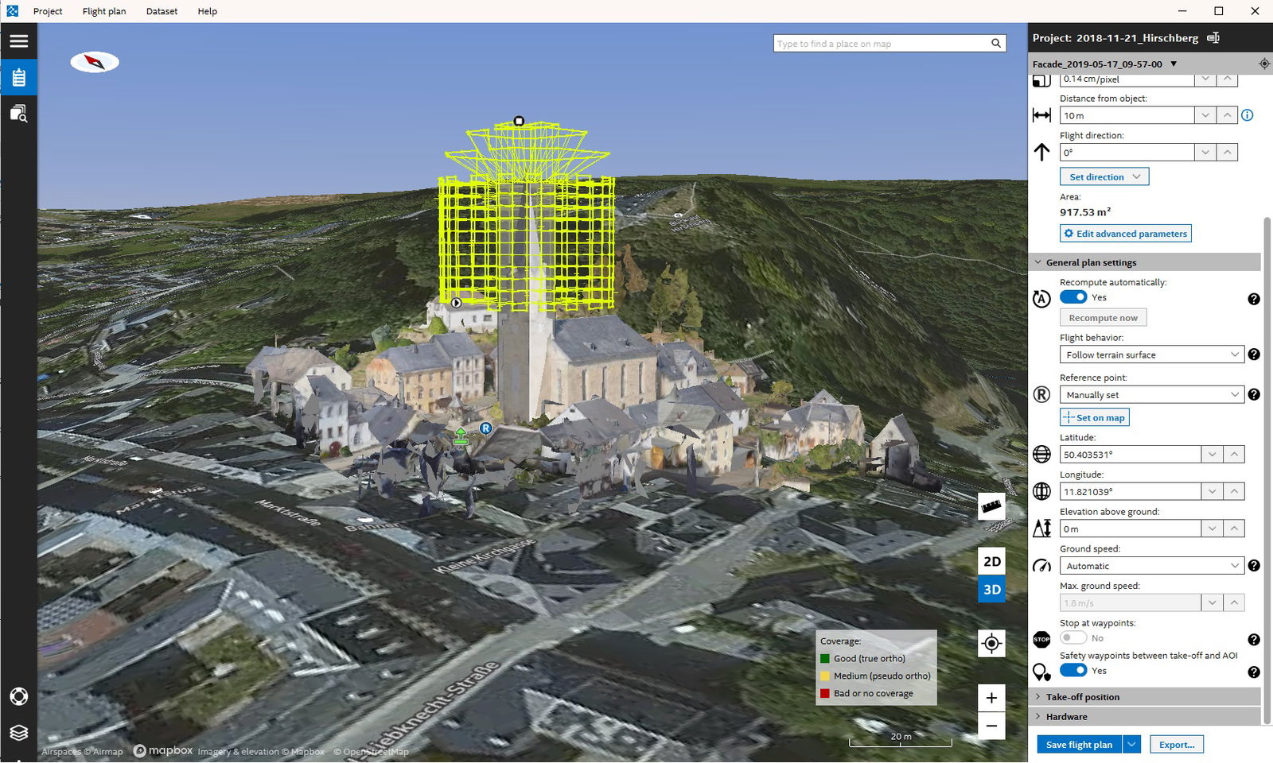This screenshot has height=763, width=1273.
Task: Click the support lifebuoy icon
Action: pos(18,696)
